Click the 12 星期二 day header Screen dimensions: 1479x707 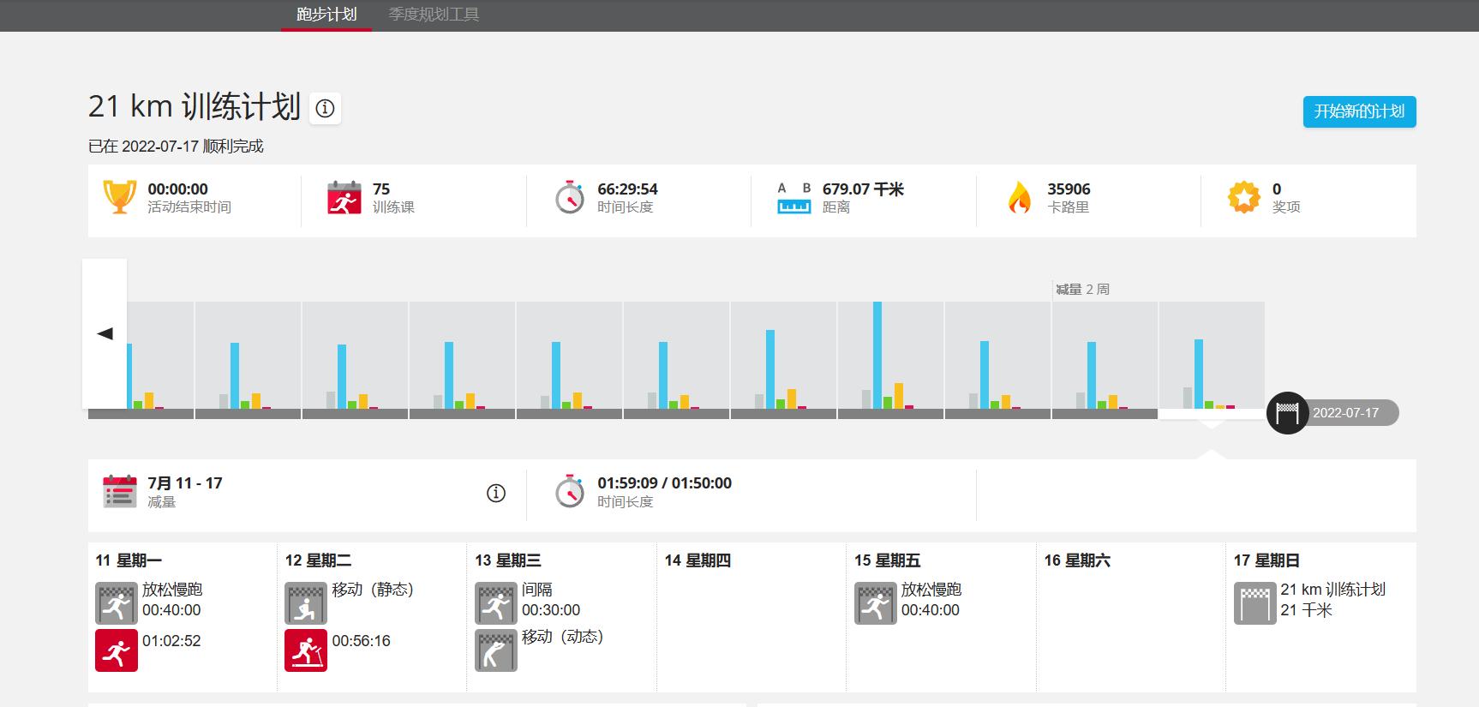click(318, 560)
